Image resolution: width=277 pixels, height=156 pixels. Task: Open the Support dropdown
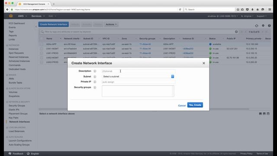click(x=261, y=16)
